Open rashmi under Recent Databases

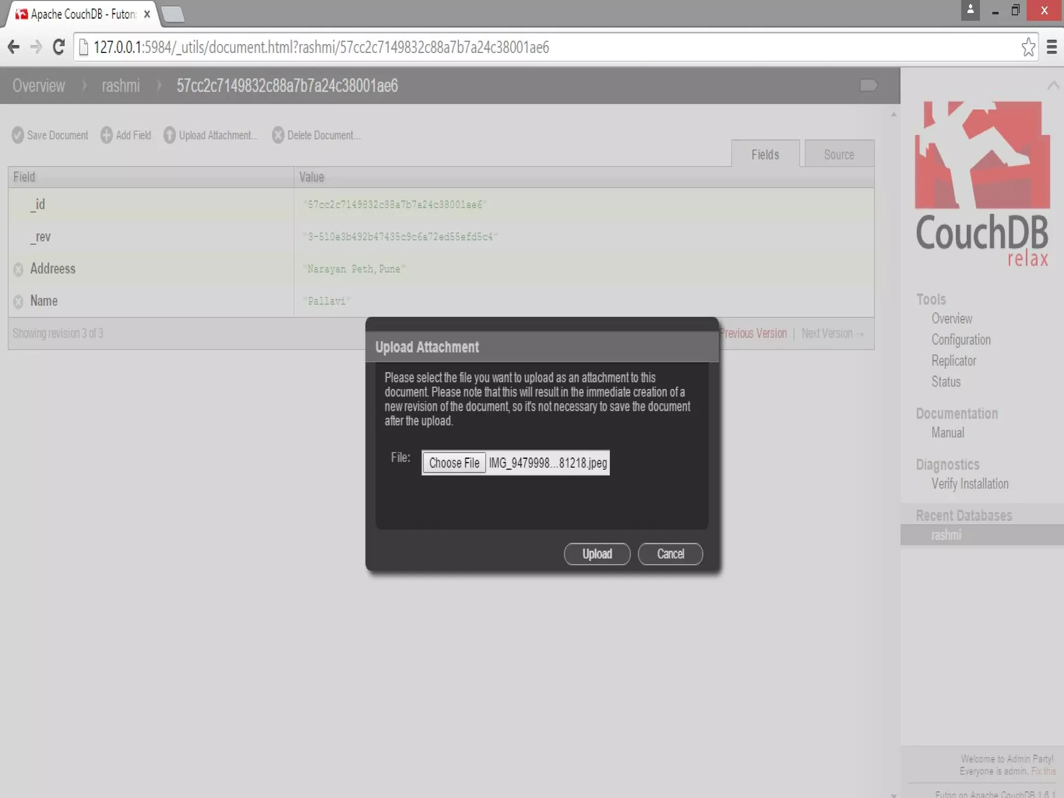(946, 535)
